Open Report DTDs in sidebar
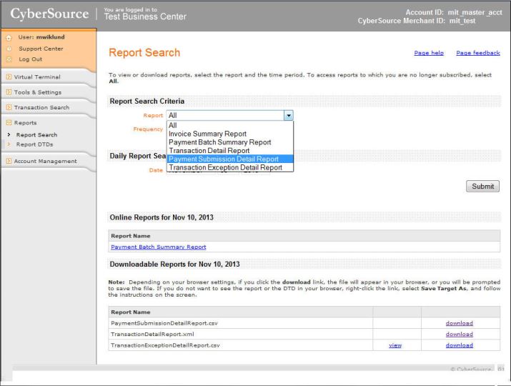This screenshot has width=511, height=386. [x=34, y=144]
